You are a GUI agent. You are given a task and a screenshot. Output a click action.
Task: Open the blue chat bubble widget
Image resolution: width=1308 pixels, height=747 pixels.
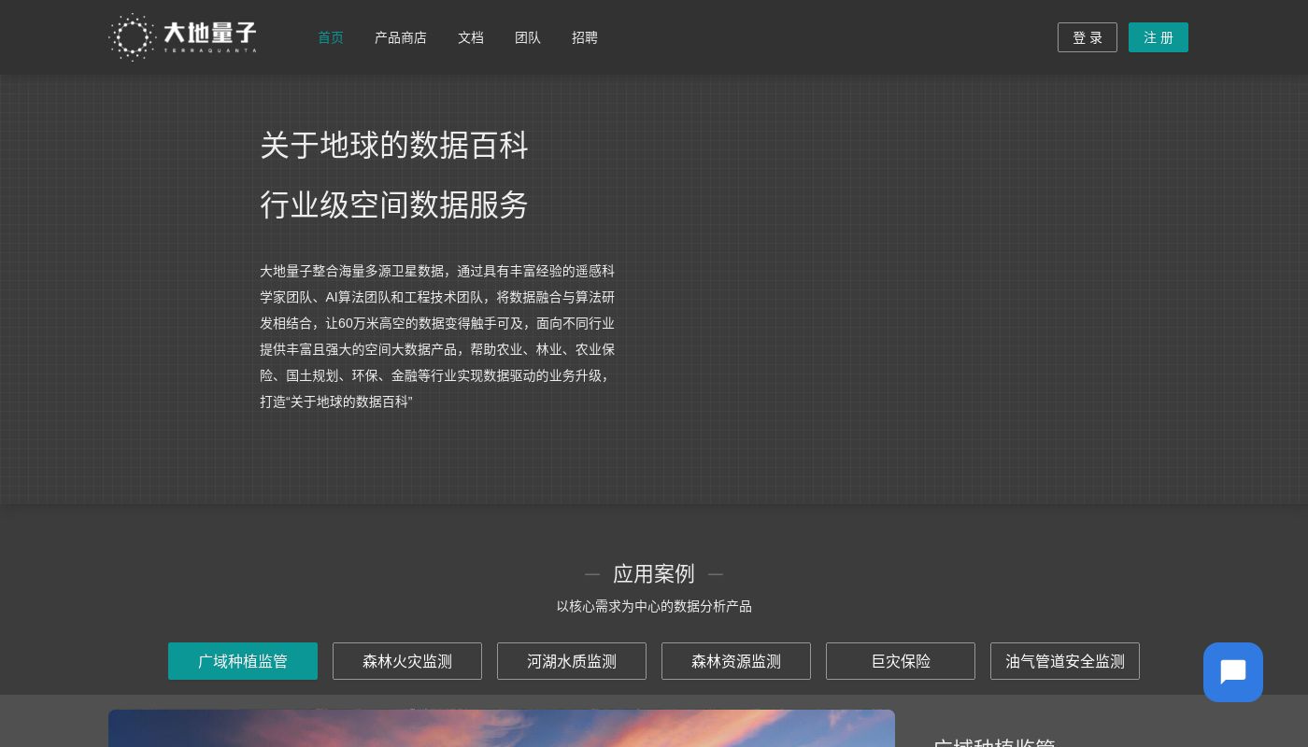[x=1232, y=672]
